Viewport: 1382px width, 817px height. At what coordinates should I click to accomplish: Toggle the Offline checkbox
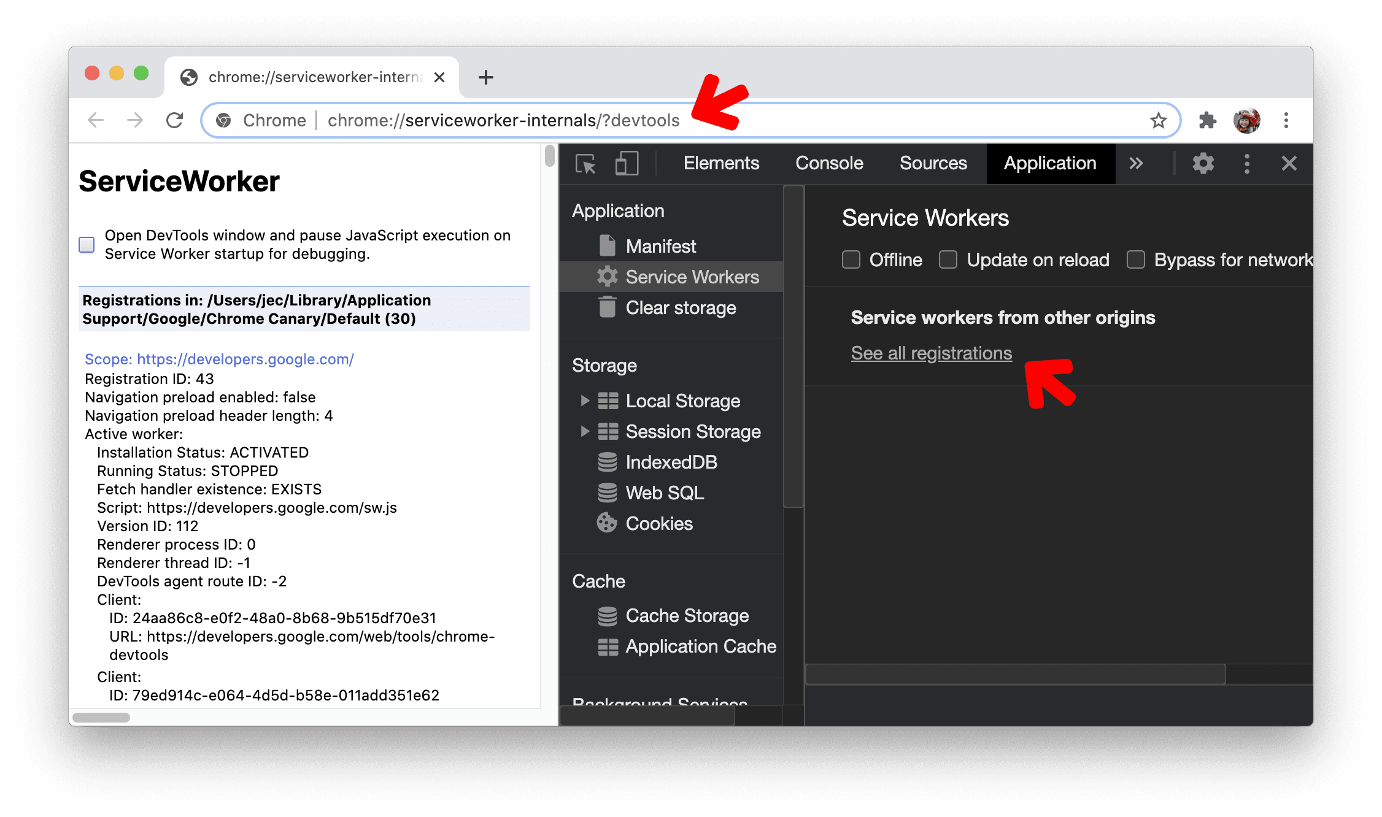pyautogui.click(x=851, y=259)
